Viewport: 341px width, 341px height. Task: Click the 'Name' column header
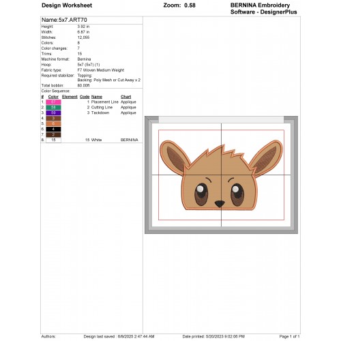[x=97, y=97]
